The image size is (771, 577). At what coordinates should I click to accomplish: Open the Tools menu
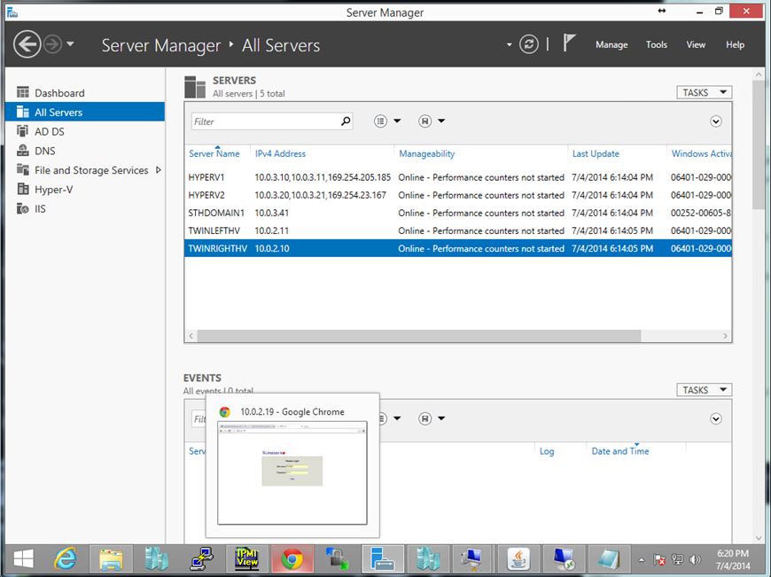[657, 45]
